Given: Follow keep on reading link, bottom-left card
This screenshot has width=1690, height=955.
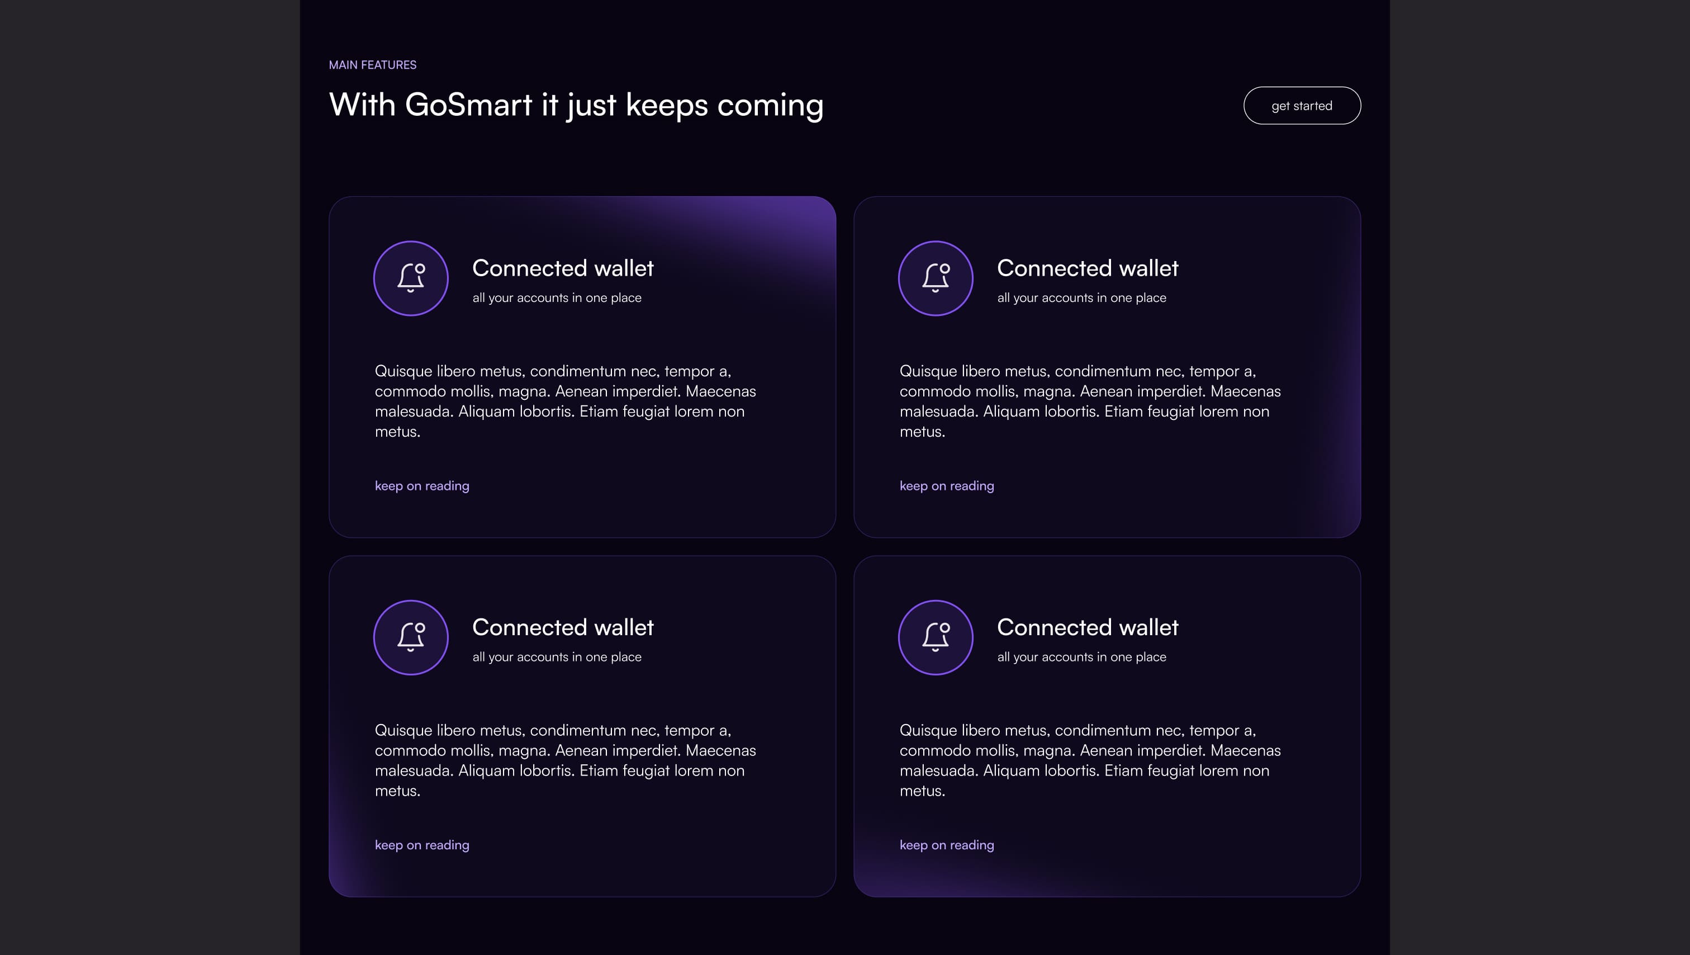Looking at the screenshot, I should coord(422,845).
